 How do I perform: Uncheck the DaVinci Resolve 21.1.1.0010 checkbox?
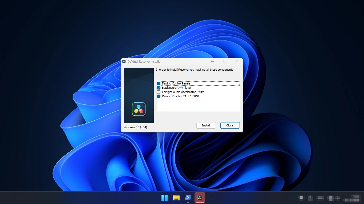coord(159,96)
